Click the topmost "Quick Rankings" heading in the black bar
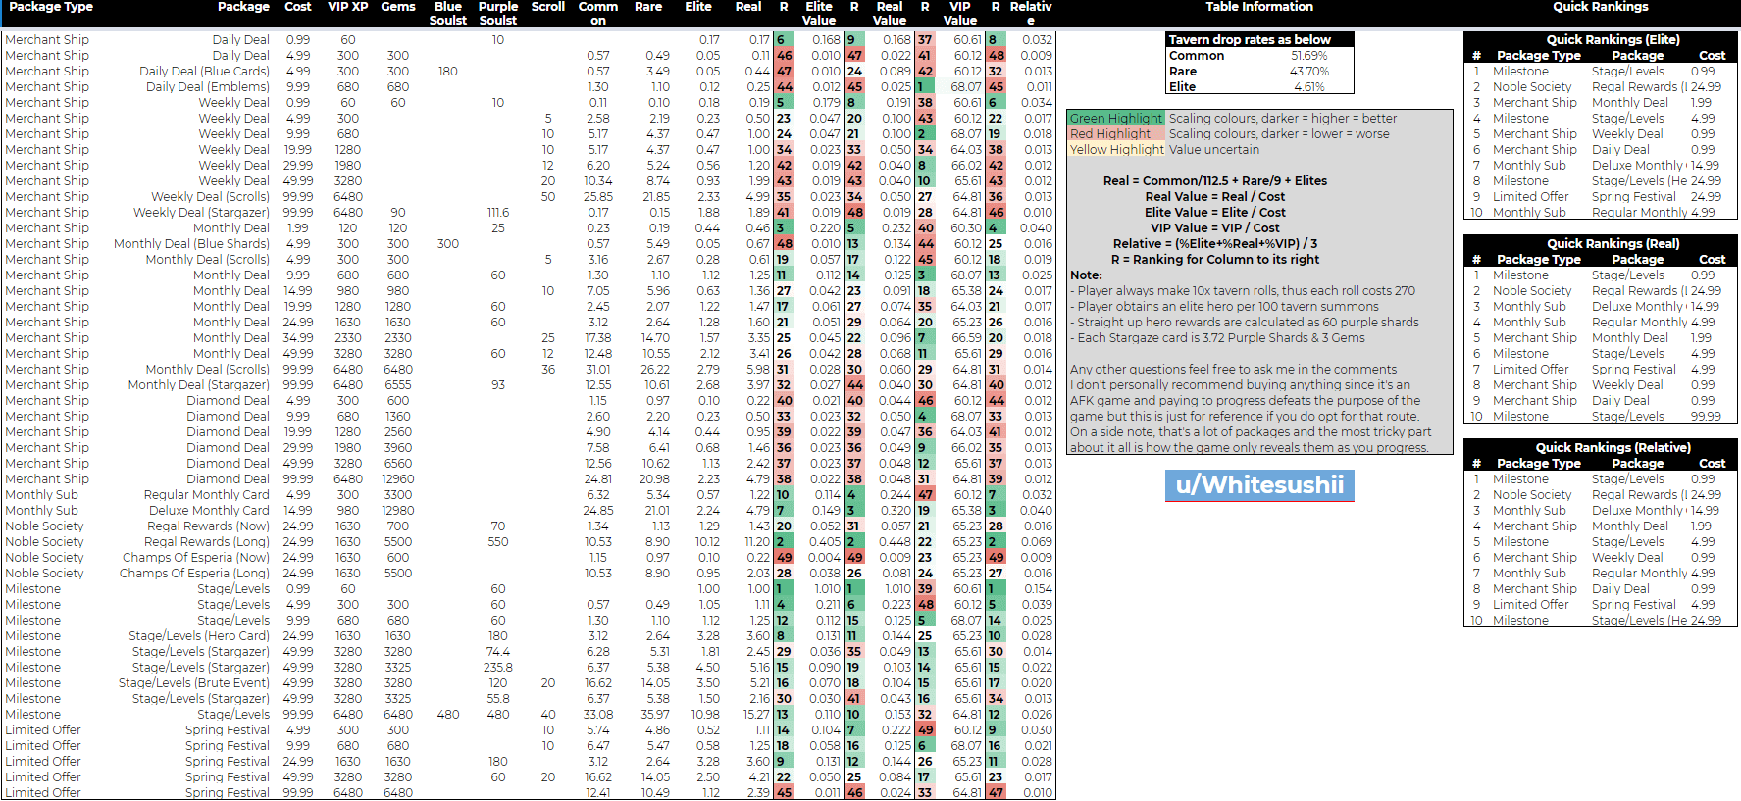This screenshot has width=1741, height=801. pos(1601,7)
